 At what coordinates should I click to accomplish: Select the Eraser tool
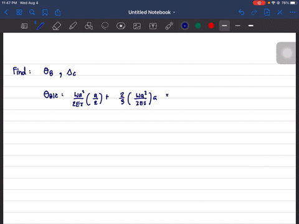[x=57, y=26]
